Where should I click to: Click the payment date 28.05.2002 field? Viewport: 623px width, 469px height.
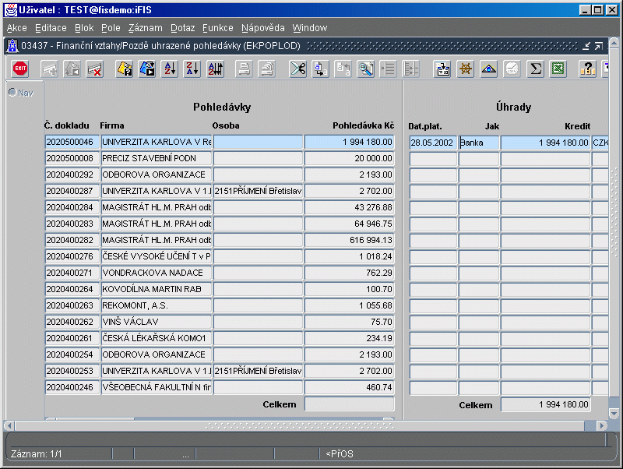click(x=433, y=143)
